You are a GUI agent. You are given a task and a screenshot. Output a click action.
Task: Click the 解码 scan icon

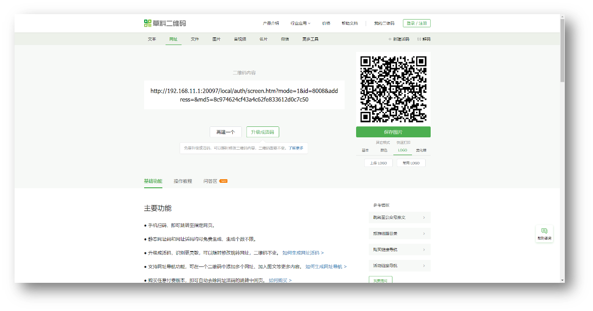(x=419, y=39)
